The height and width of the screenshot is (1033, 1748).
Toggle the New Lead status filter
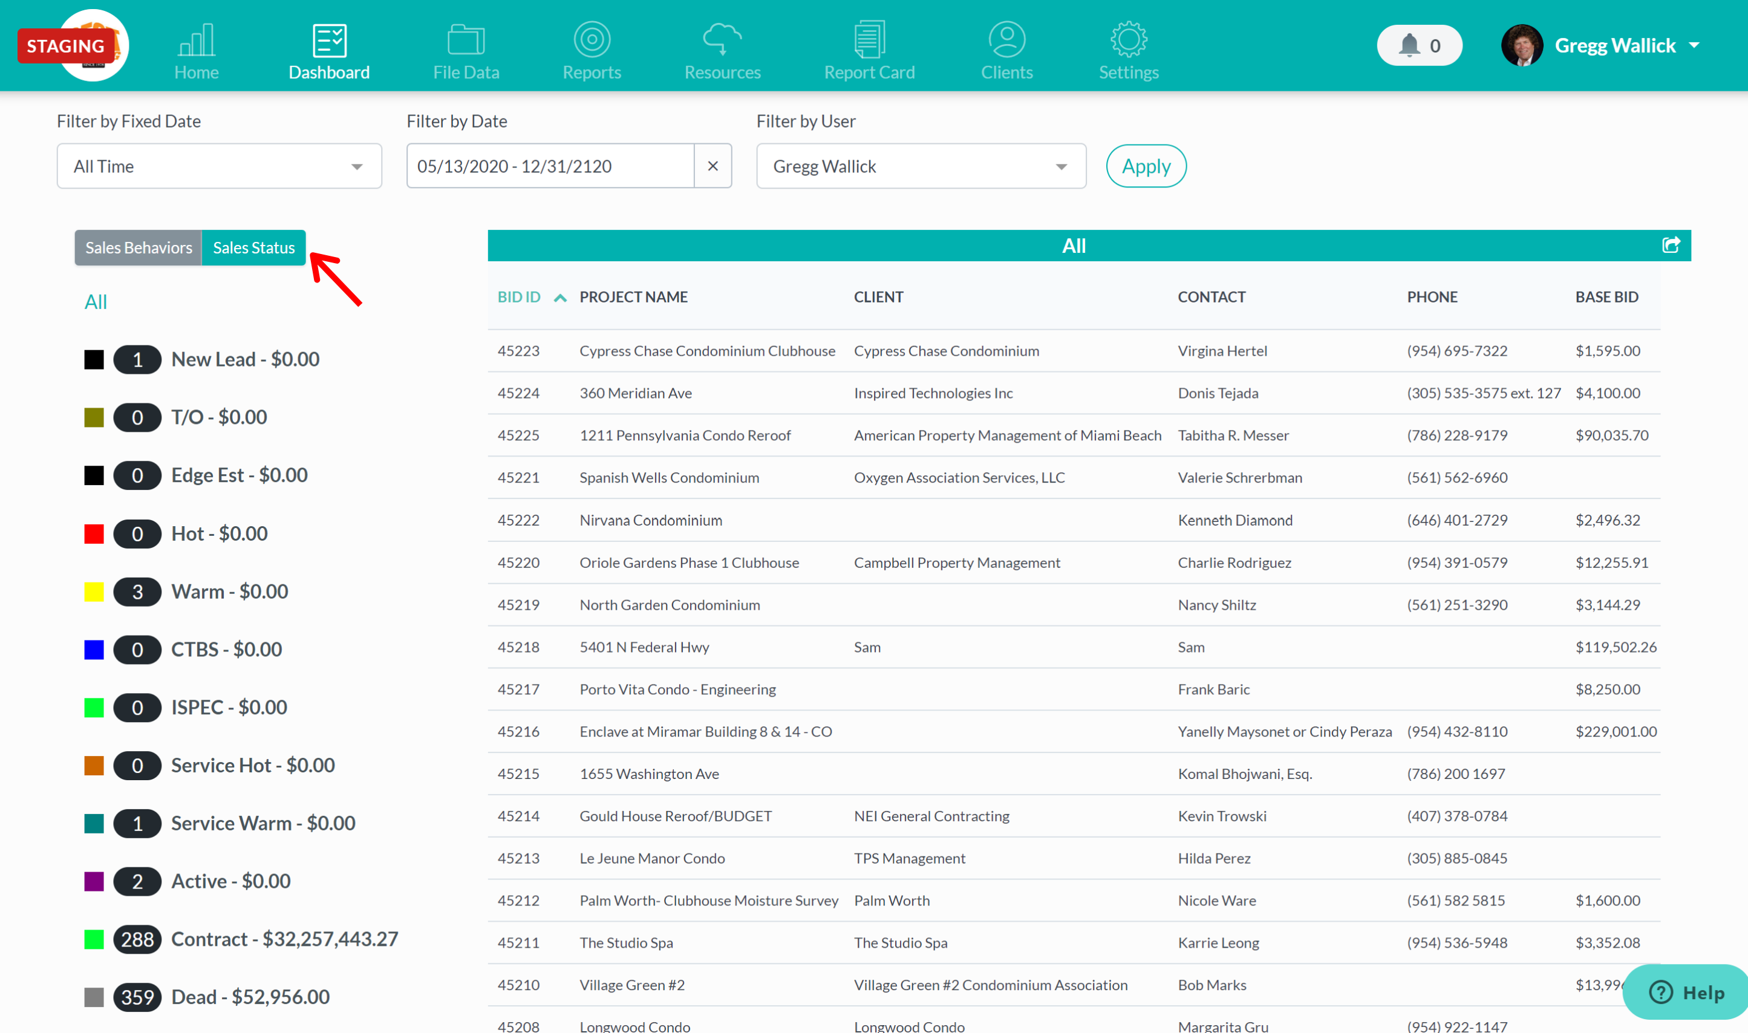coord(94,359)
